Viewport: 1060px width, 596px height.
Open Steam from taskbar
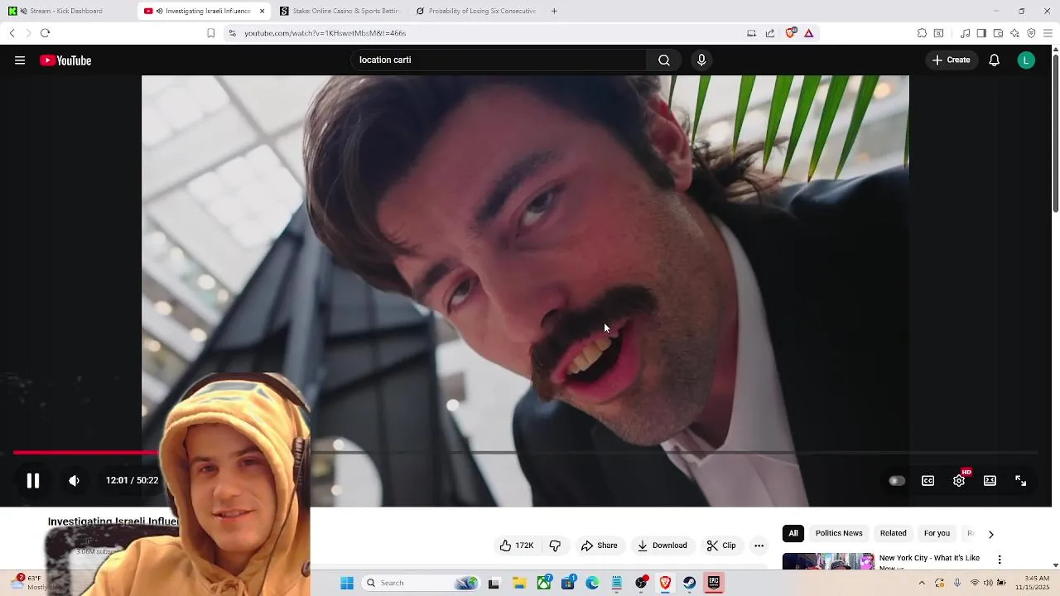pos(689,583)
